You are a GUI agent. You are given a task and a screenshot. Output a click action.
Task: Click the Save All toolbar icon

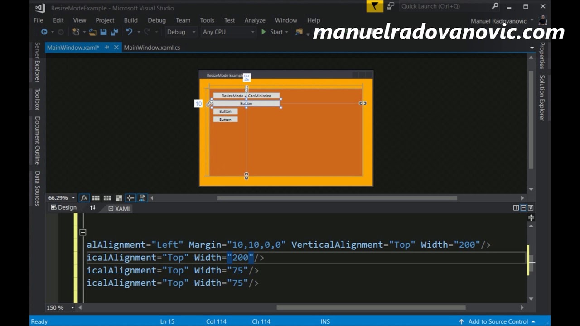click(114, 32)
